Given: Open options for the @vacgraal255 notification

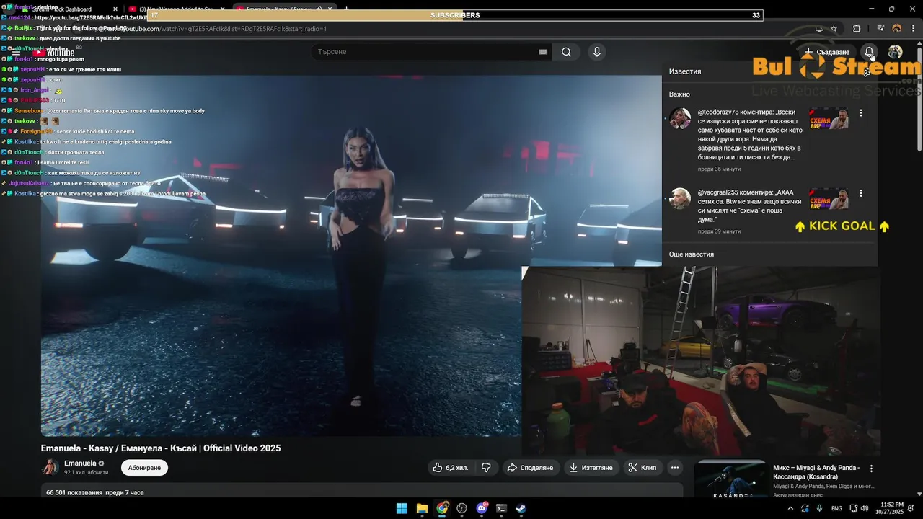Looking at the screenshot, I should [x=860, y=194].
